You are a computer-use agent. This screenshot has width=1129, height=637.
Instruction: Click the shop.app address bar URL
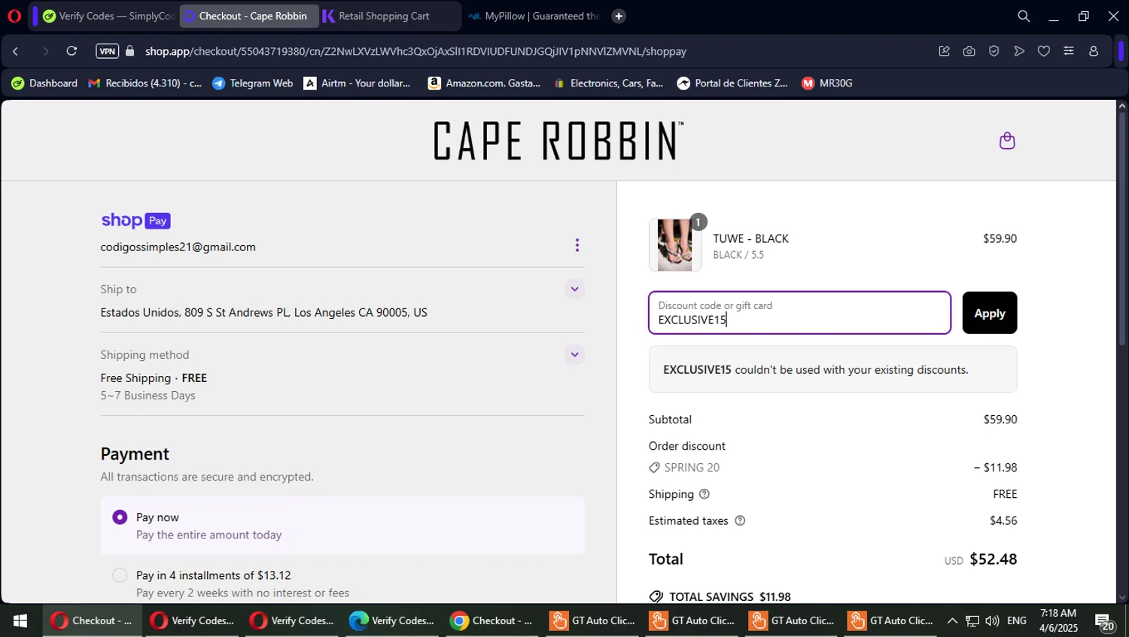pos(415,51)
